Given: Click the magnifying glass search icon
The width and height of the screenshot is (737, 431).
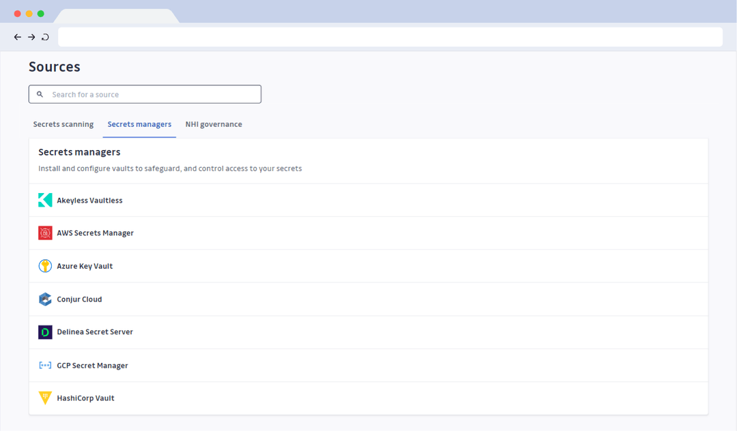Looking at the screenshot, I should (40, 93).
